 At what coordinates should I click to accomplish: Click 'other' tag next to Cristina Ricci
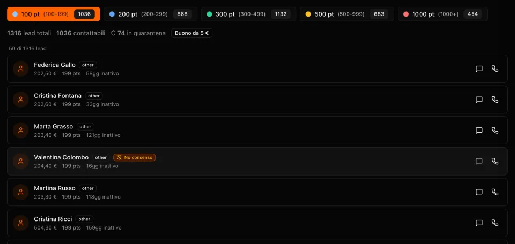tap(84, 219)
